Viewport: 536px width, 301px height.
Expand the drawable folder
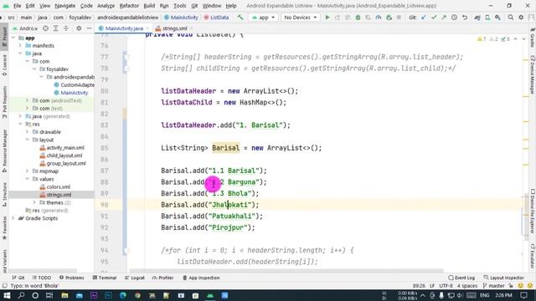coord(28,132)
